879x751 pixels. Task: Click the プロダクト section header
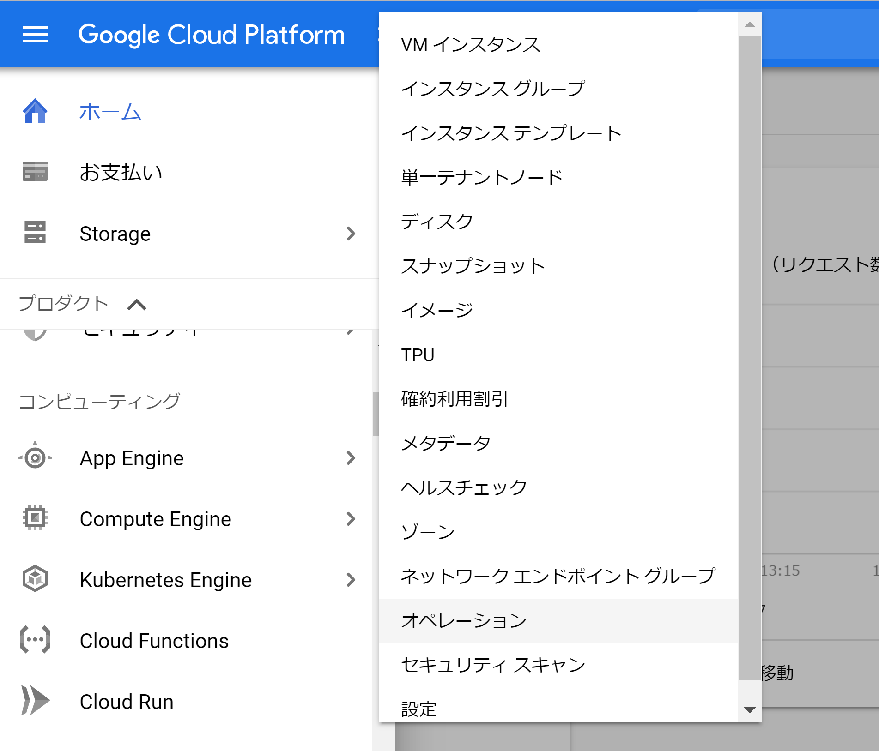[x=189, y=304]
